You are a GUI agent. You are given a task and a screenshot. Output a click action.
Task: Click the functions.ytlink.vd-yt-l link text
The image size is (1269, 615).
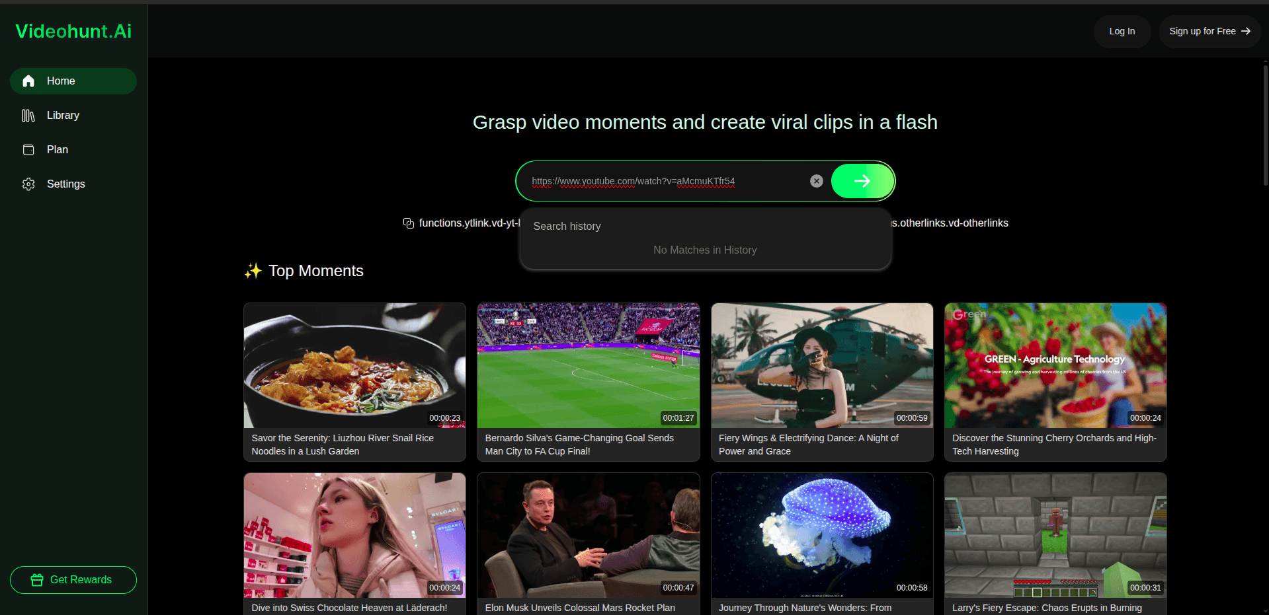(470, 223)
